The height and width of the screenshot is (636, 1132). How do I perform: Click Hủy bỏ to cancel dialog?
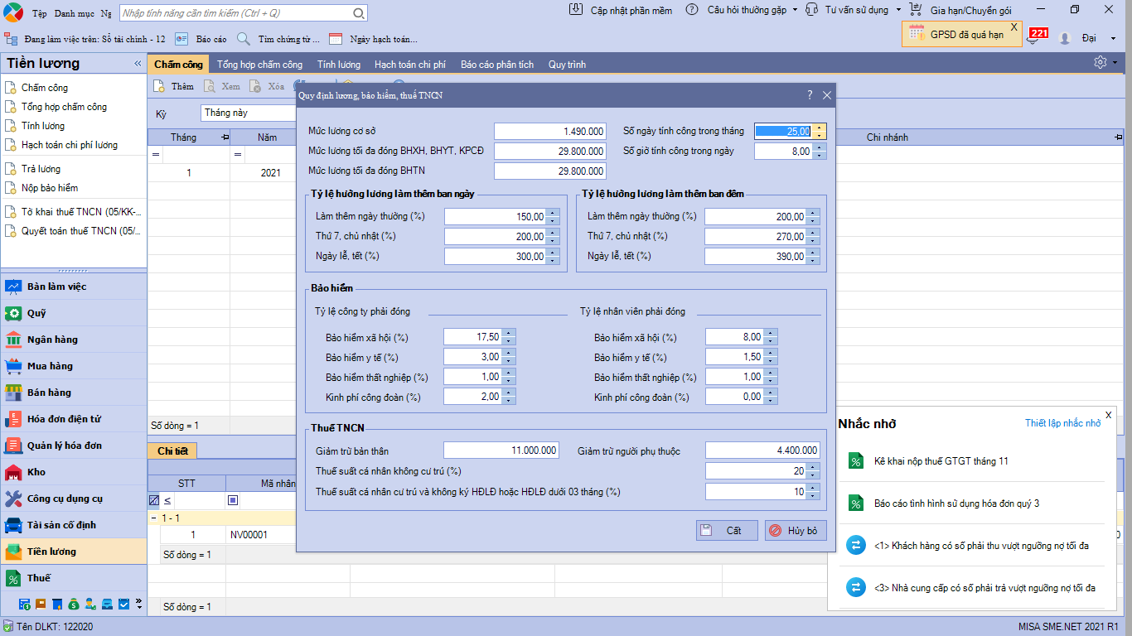[x=796, y=530]
